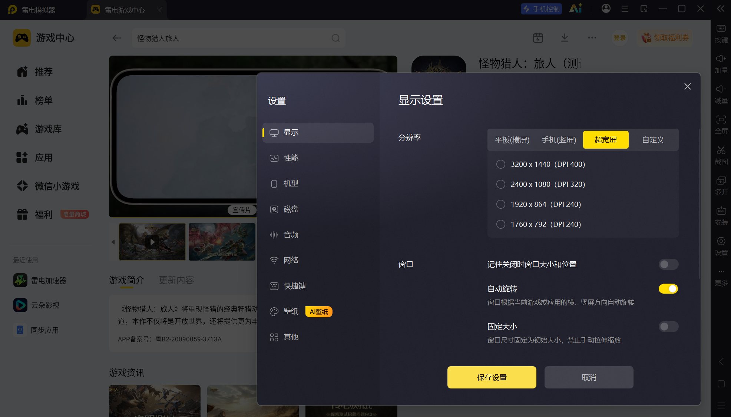Open 推荐 in game center sidebar

[35, 72]
